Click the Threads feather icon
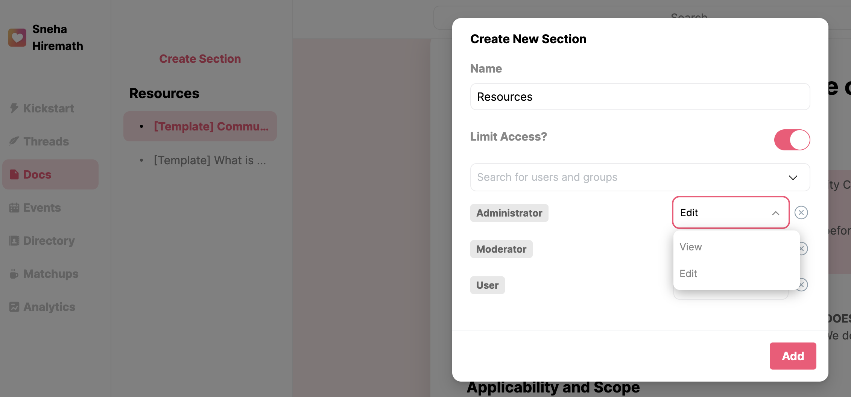851x397 pixels. tap(14, 141)
